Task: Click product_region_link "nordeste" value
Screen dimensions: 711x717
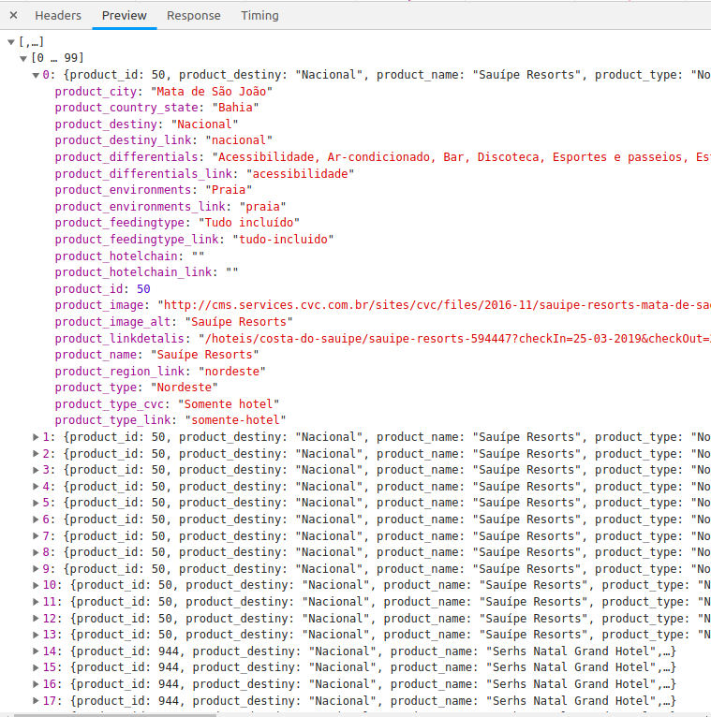Action: 232,372
